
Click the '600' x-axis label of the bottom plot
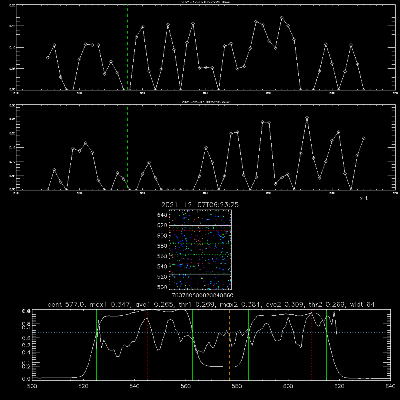point(288,386)
